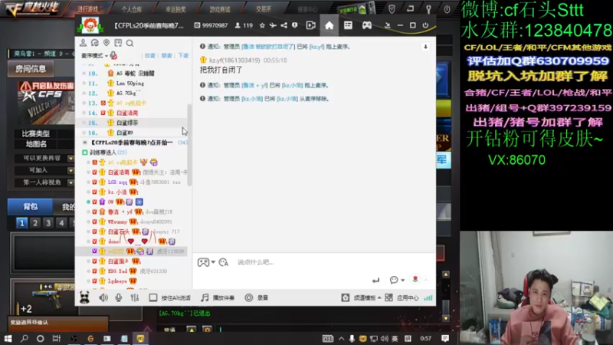Open 个人仓库 tab in CrossFire window
Screen dimensions: 613x345
click(131, 9)
